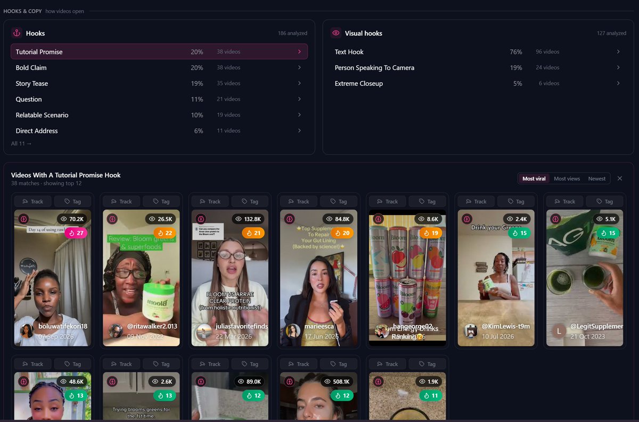Click brand logo icon on KimLewis-t9m video
639x422 pixels.
click(x=466, y=219)
